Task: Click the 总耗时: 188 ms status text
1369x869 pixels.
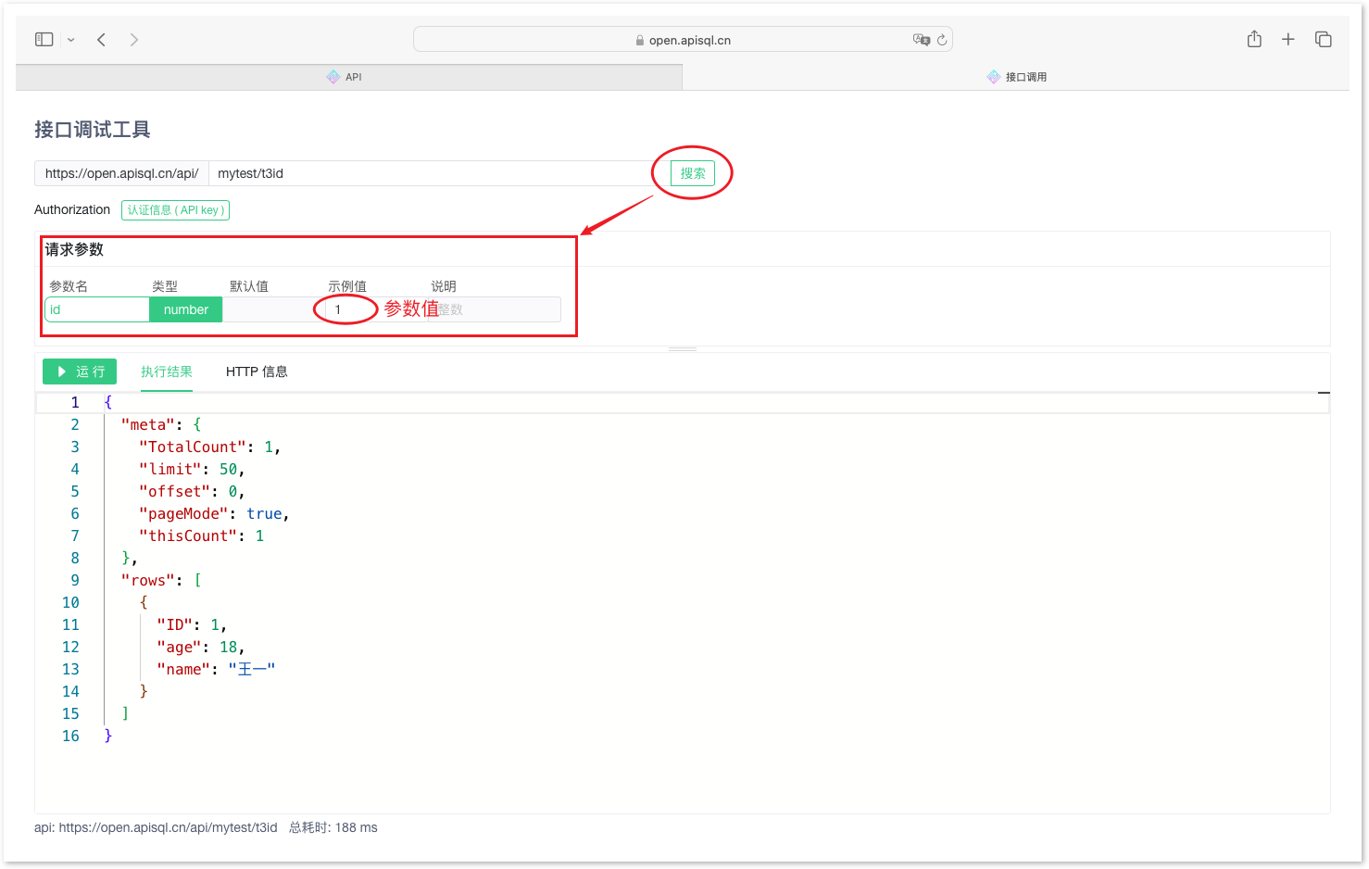Action: [333, 827]
